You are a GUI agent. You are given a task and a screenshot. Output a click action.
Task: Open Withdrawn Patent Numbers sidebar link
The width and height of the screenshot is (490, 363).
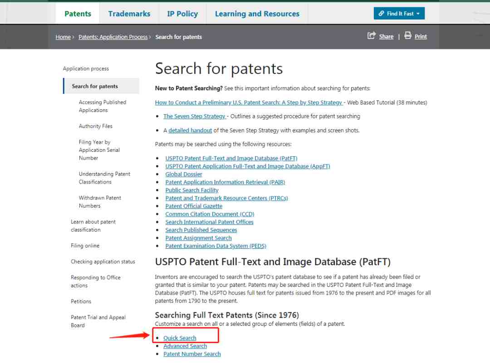pyautogui.click(x=100, y=202)
